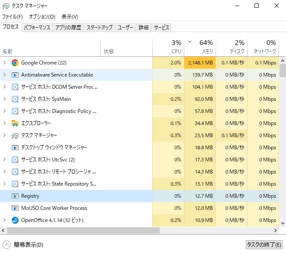Click the エクスプローラー folder icon

tap(15, 123)
